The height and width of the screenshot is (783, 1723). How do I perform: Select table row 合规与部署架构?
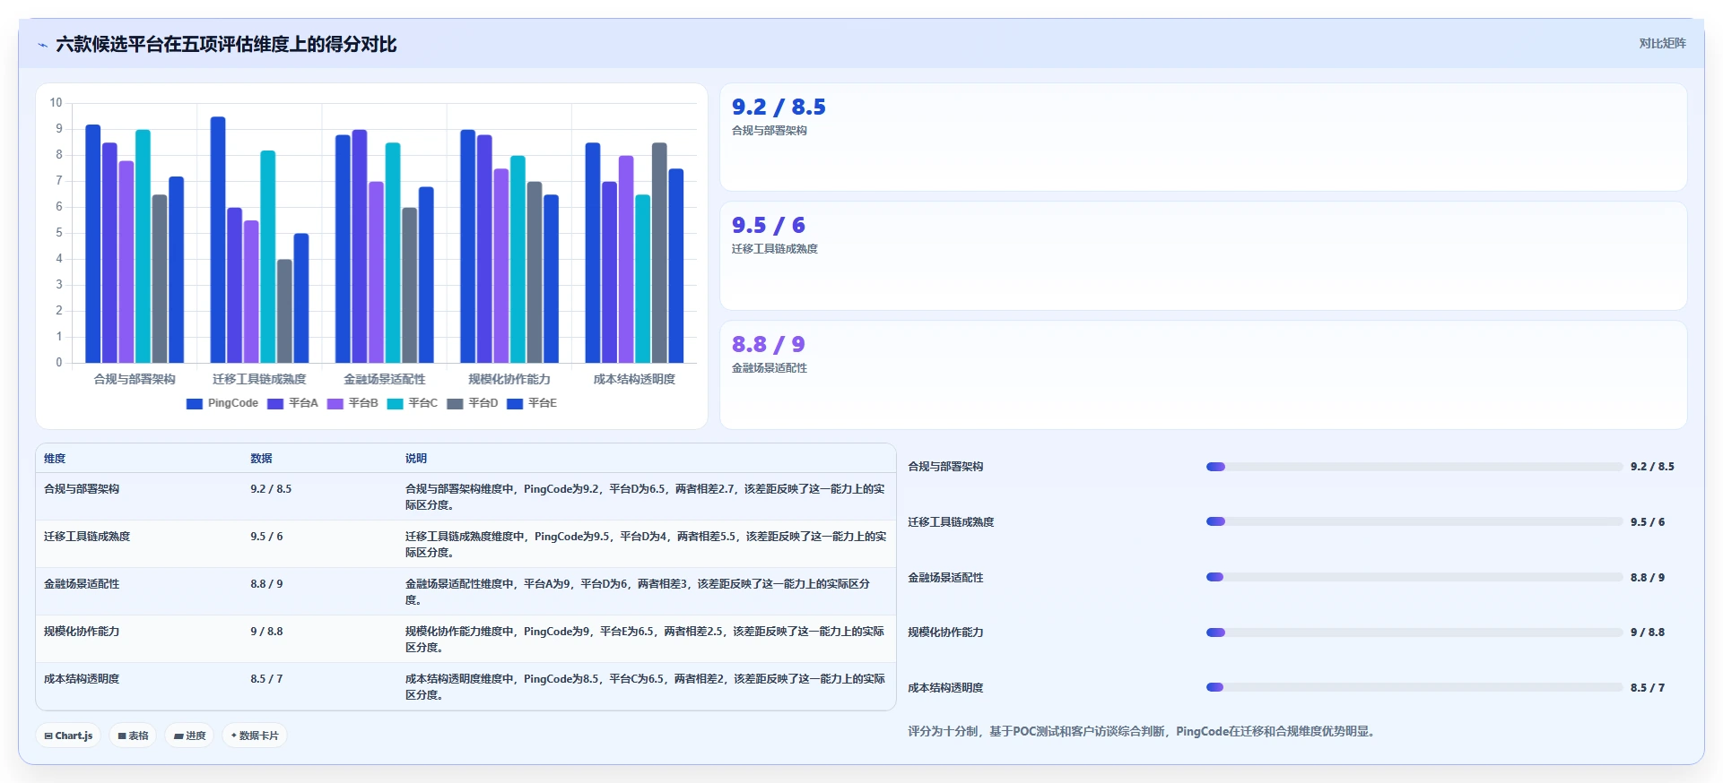click(466, 496)
